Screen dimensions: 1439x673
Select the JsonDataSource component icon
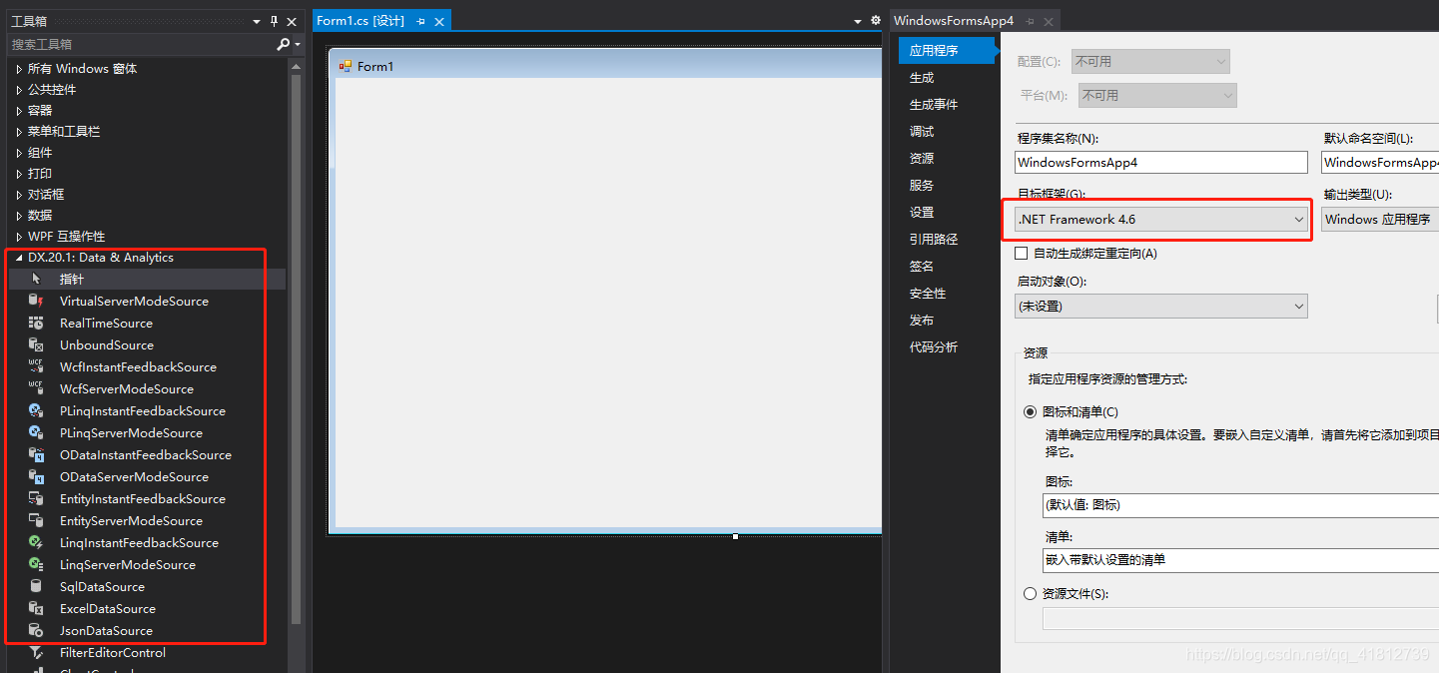[x=36, y=630]
